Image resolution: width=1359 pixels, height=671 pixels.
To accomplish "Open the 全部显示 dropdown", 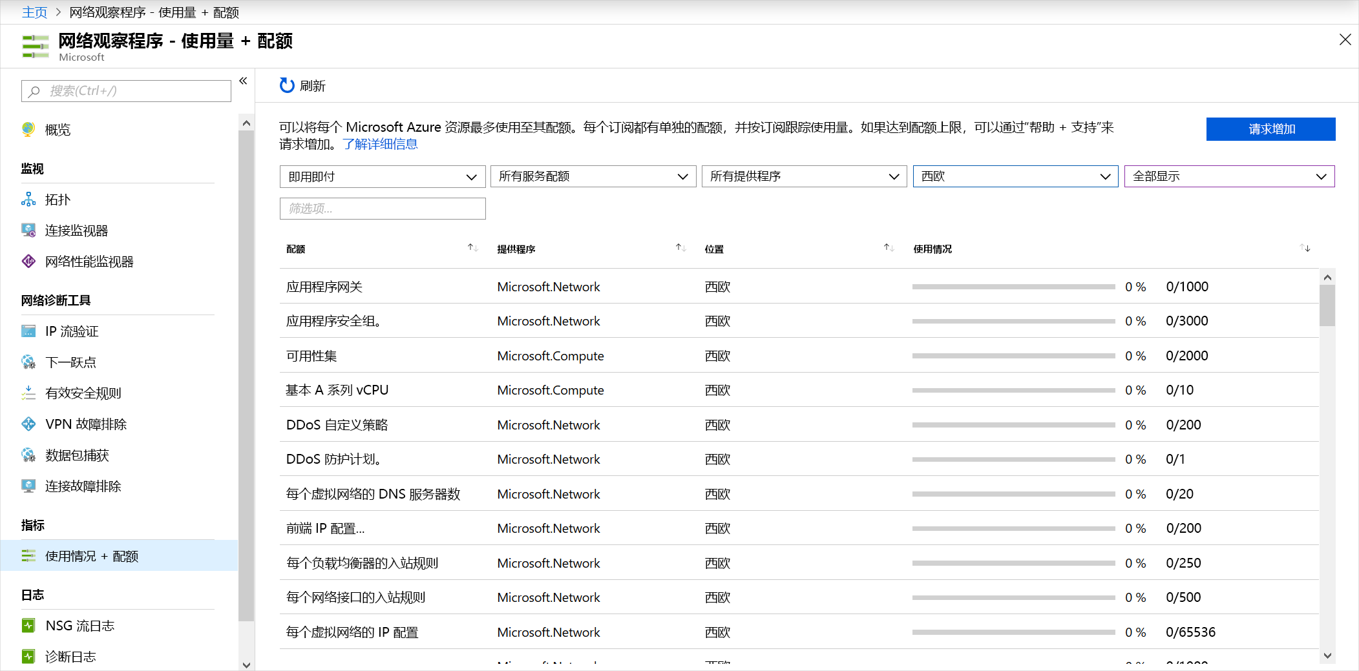I will 1230,176.
